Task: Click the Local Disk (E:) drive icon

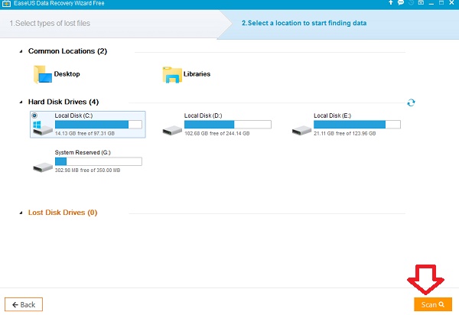Action: [x=302, y=130]
